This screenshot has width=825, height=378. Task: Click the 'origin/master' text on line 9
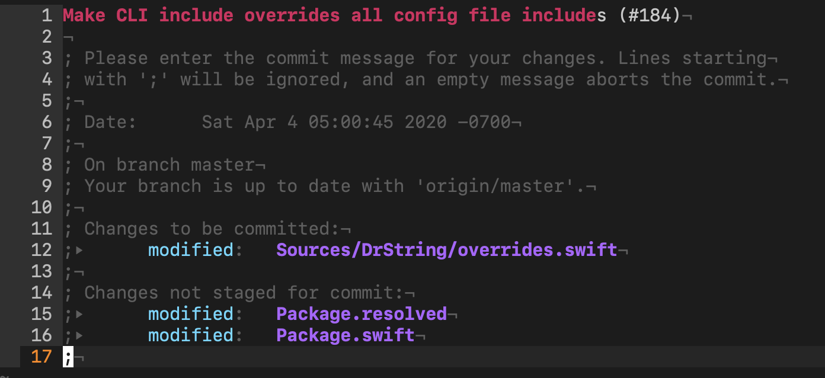coord(501,186)
